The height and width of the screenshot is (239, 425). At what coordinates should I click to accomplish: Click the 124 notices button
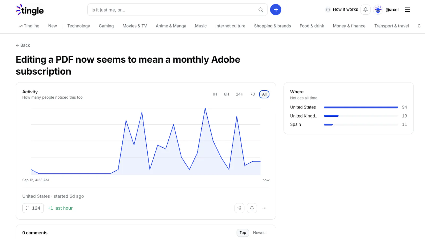[x=33, y=208]
